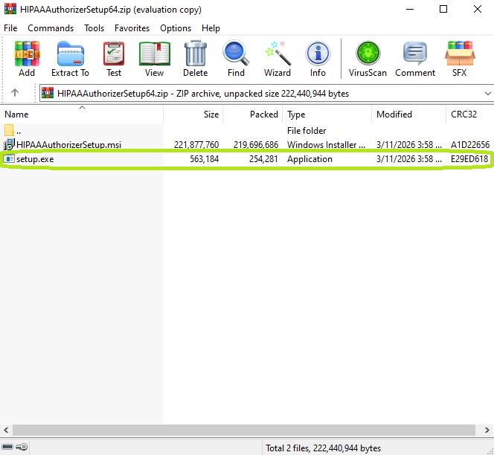Sort by Name column header
Image resolution: width=494 pixels, height=455 pixels.
tap(82, 114)
